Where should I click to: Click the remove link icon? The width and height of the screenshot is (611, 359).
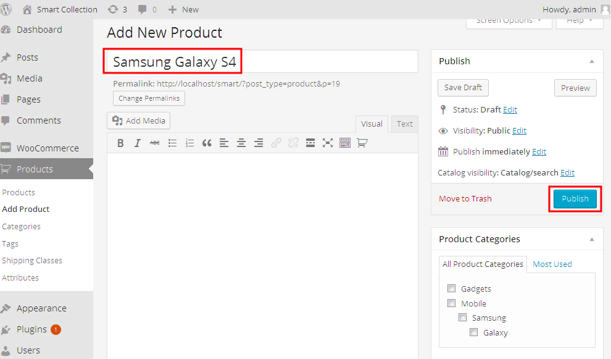[x=293, y=143]
